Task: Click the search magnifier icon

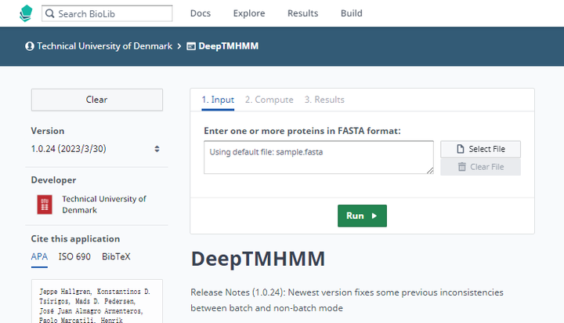Action: pos(49,13)
